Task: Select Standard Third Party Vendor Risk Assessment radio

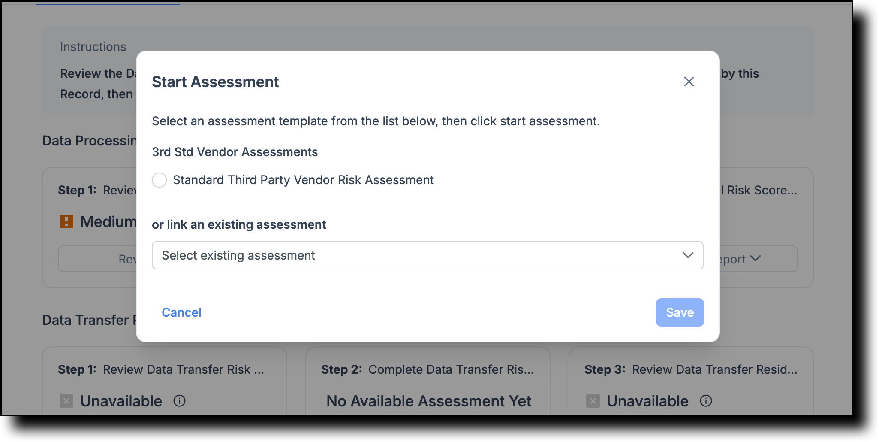Action: pyautogui.click(x=159, y=180)
